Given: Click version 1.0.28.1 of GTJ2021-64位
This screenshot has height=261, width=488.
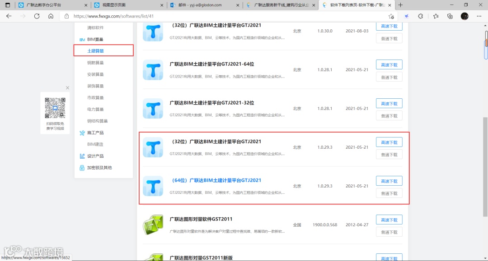Looking at the screenshot, I should click(324, 70).
